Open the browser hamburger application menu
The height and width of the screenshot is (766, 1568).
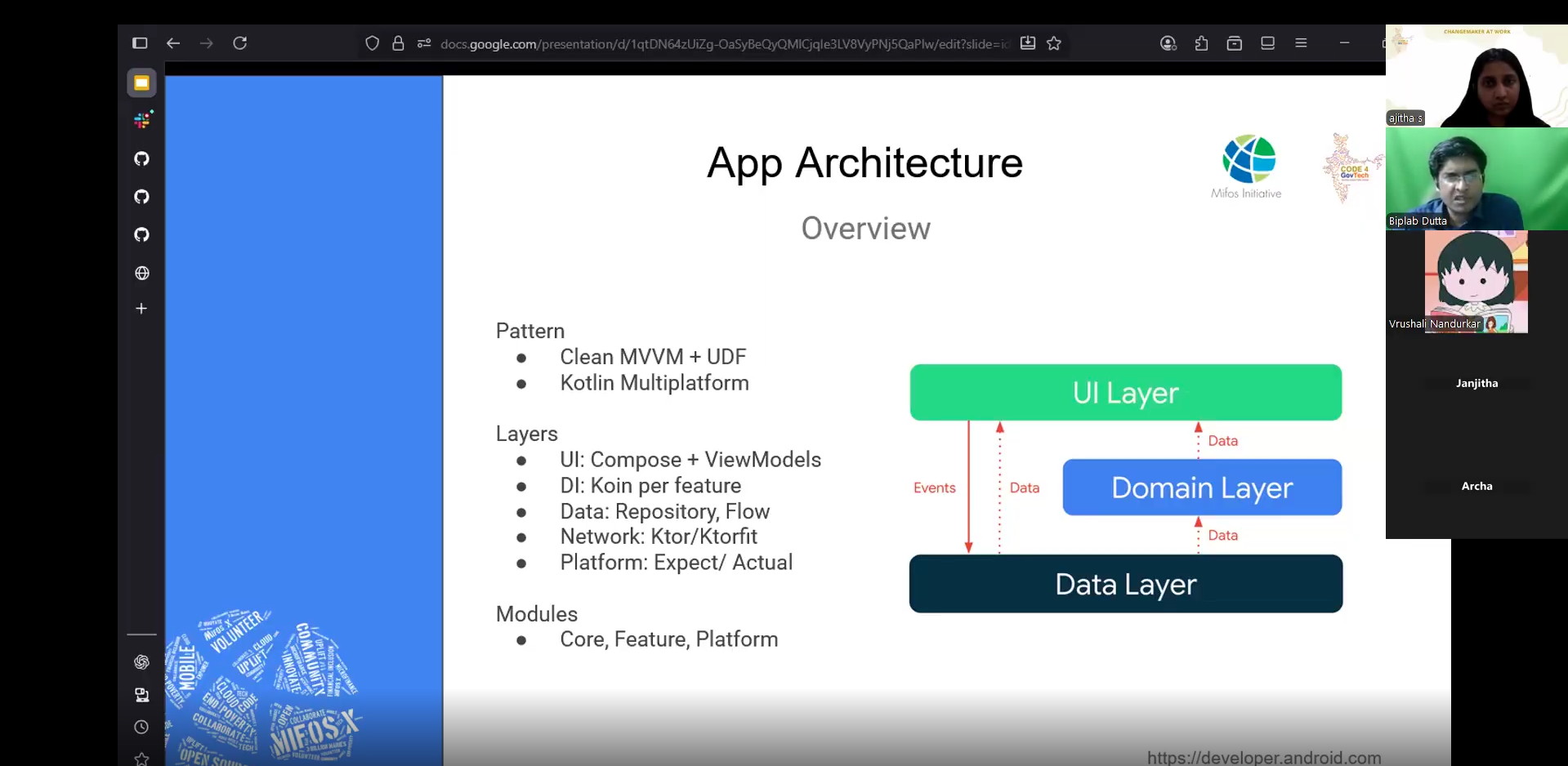pyautogui.click(x=1301, y=43)
